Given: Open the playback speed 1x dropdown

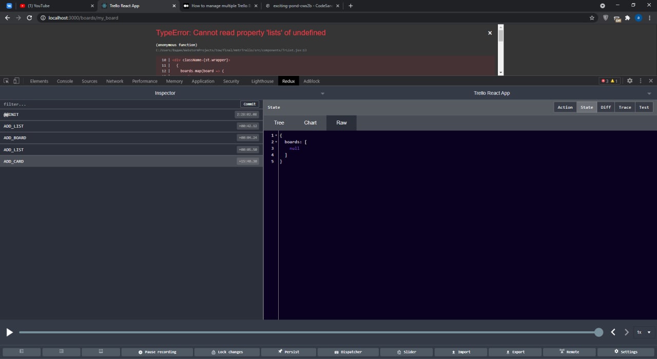Looking at the screenshot, I should click(x=644, y=332).
